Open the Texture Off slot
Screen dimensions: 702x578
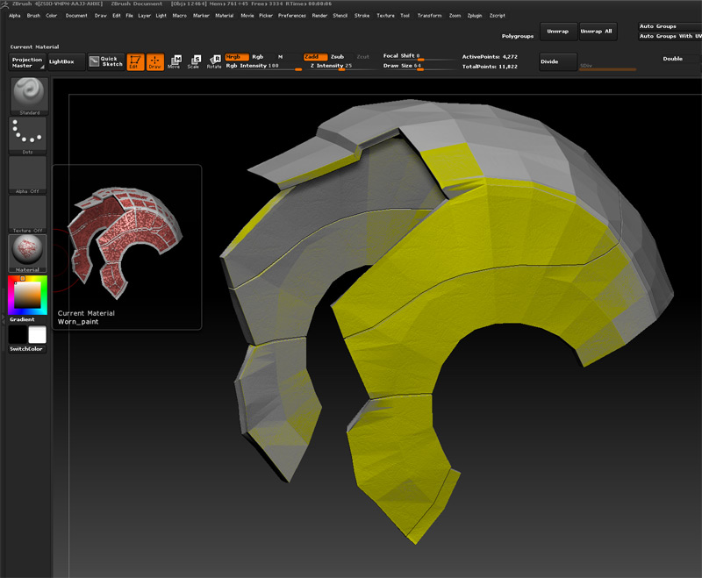coord(29,213)
